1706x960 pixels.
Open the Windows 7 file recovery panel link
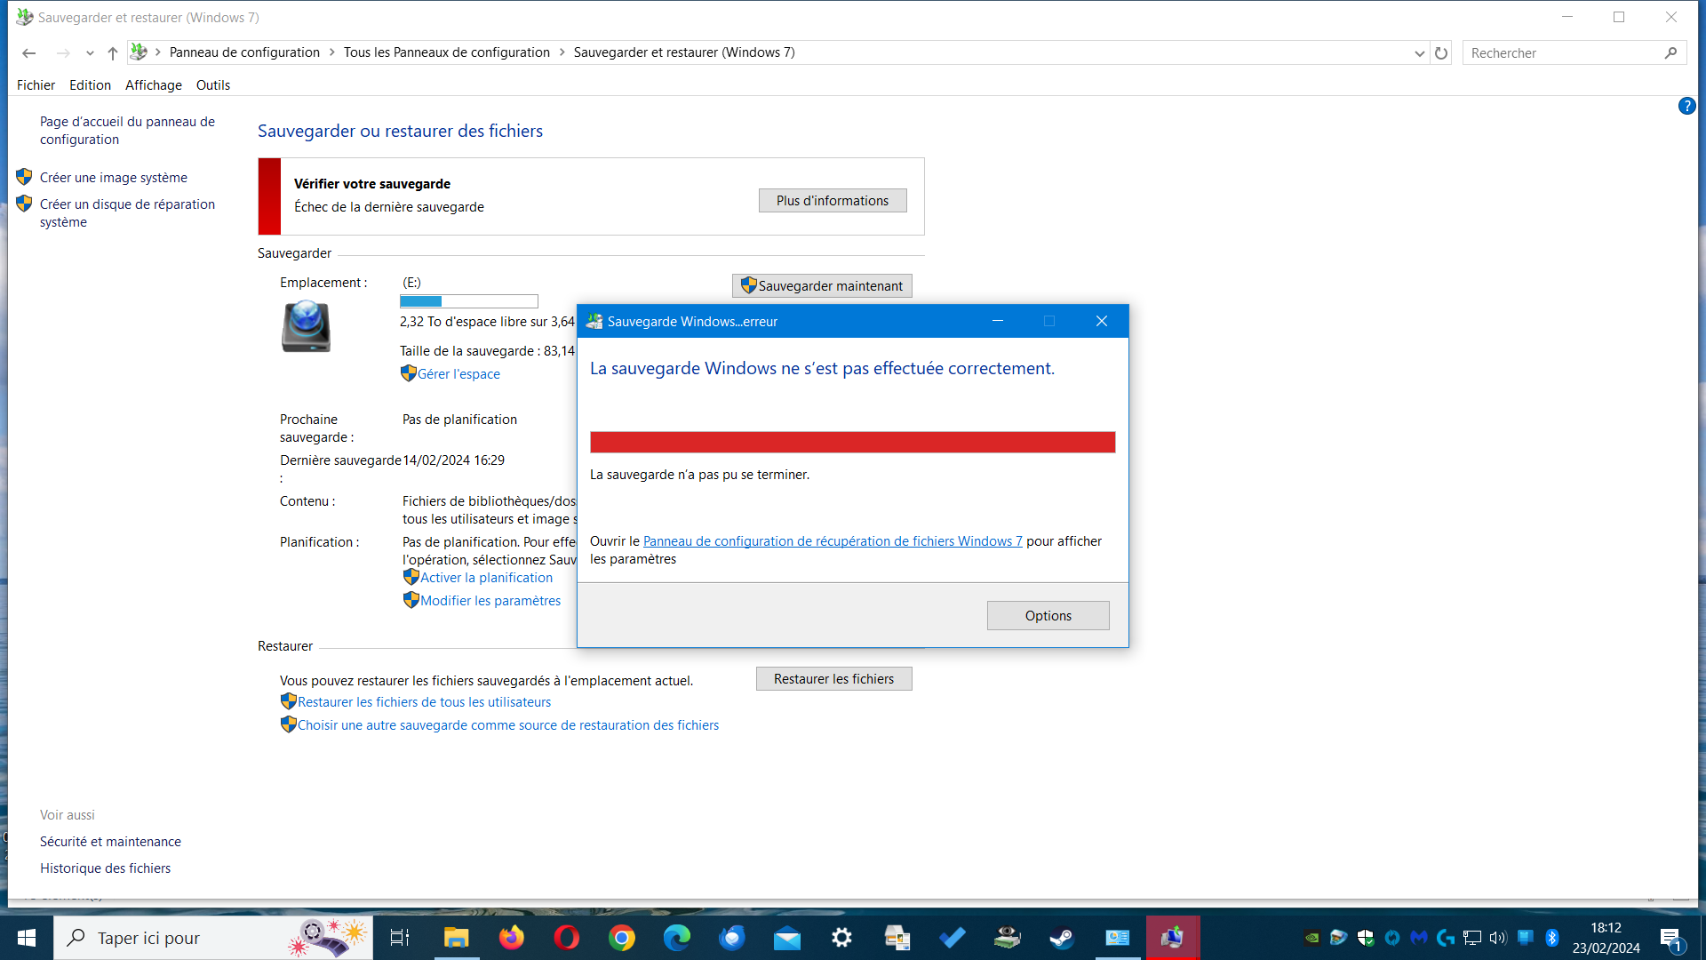tap(832, 541)
